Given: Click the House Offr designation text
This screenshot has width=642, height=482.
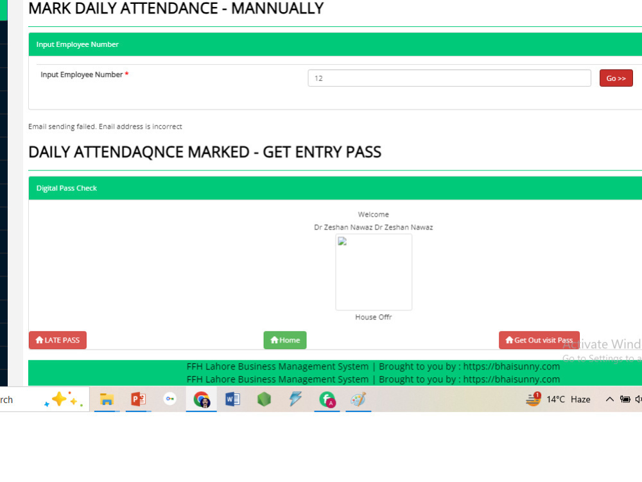Looking at the screenshot, I should 374,317.
